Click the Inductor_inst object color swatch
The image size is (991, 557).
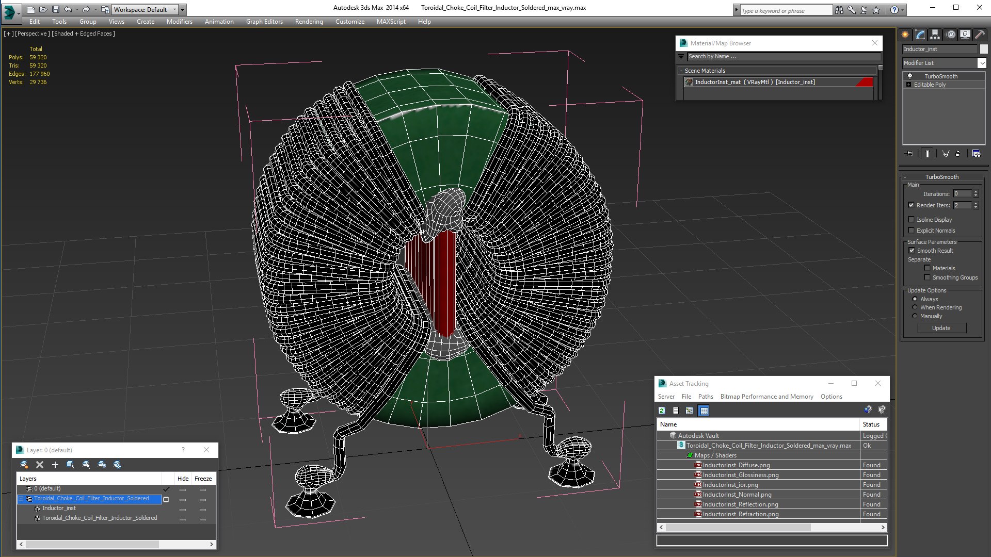pos(984,49)
